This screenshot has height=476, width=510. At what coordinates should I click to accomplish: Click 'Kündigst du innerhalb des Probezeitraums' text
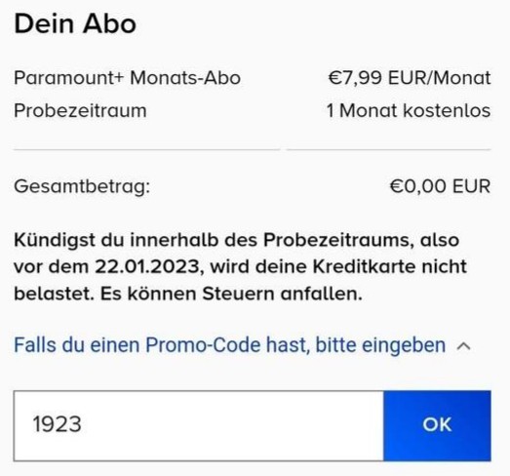[214, 240]
